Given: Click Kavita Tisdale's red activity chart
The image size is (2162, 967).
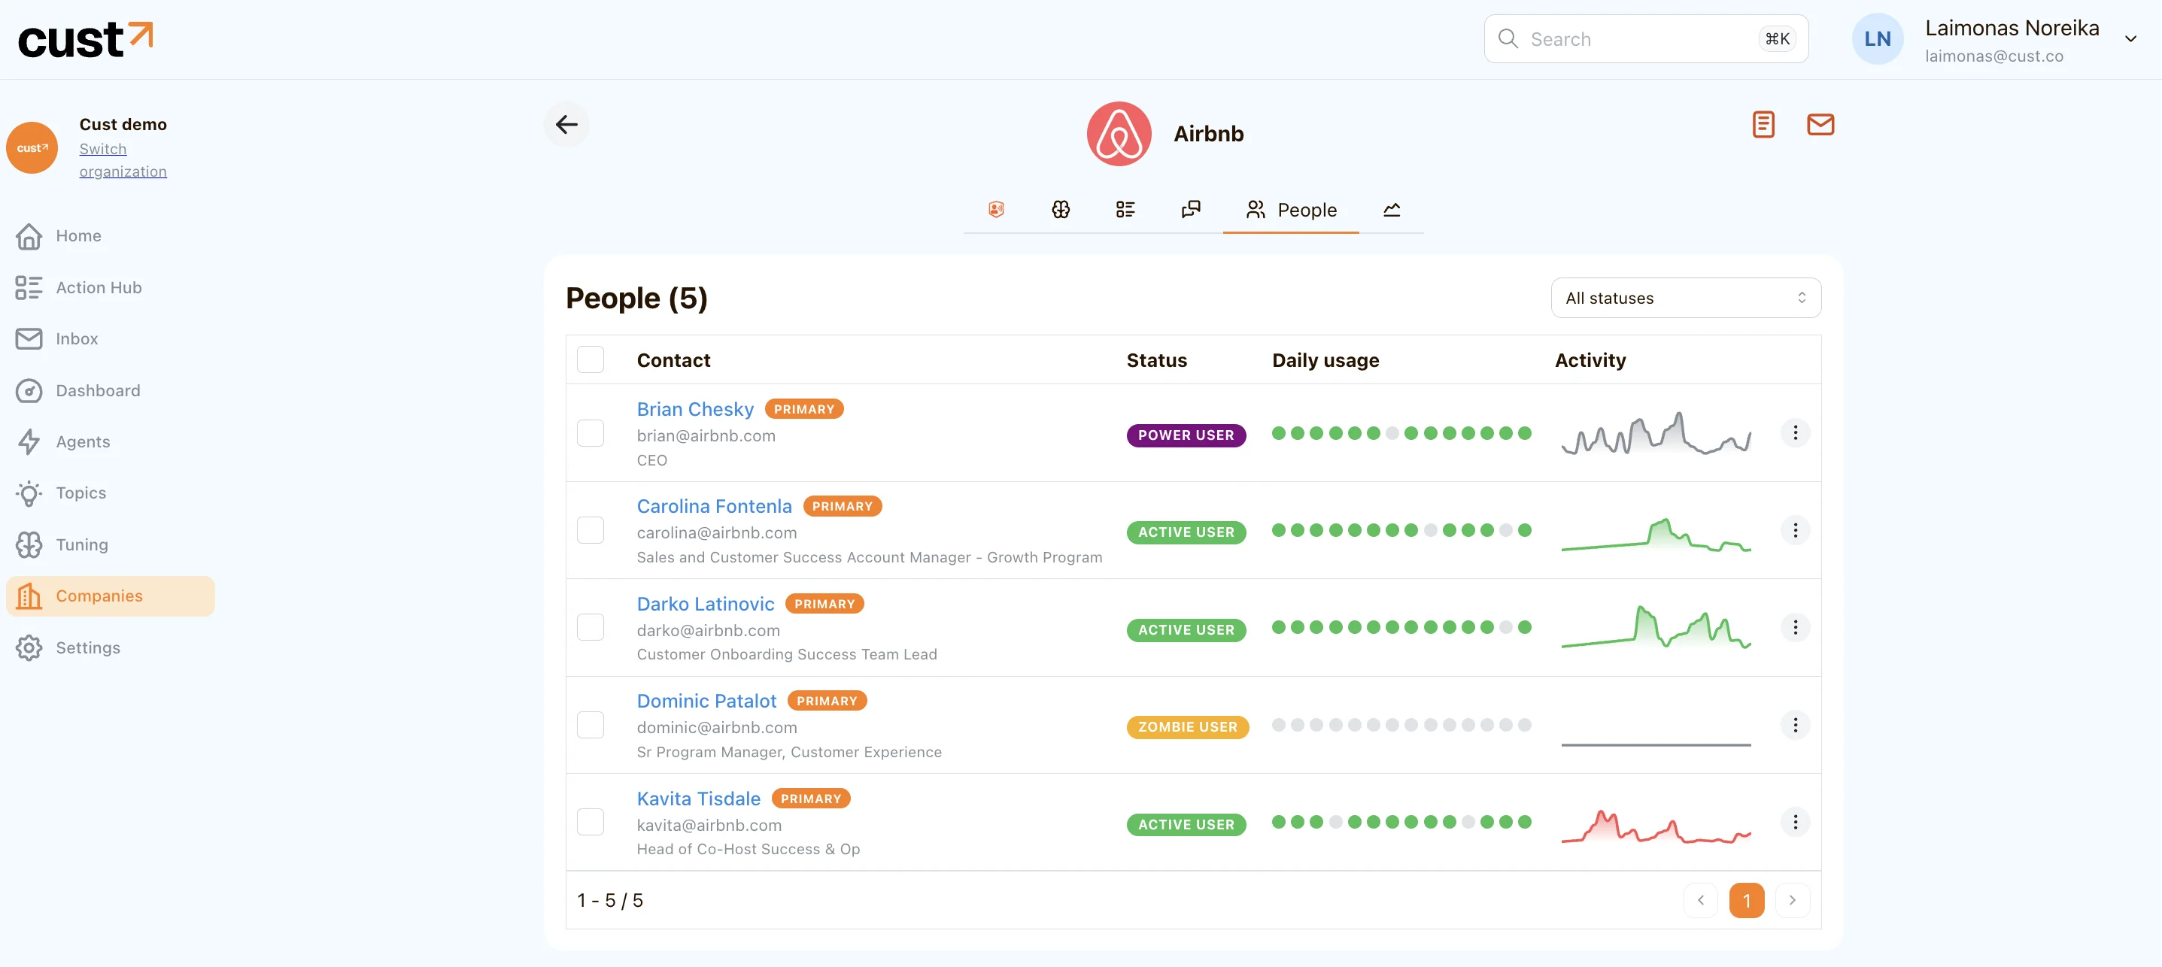Looking at the screenshot, I should pyautogui.click(x=1655, y=826).
